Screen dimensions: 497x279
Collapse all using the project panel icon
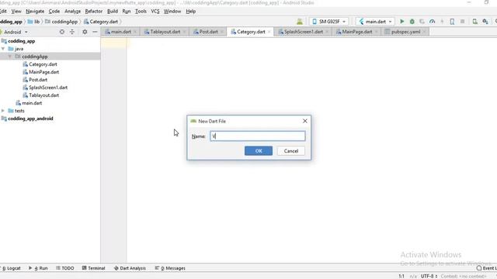pos(72,32)
